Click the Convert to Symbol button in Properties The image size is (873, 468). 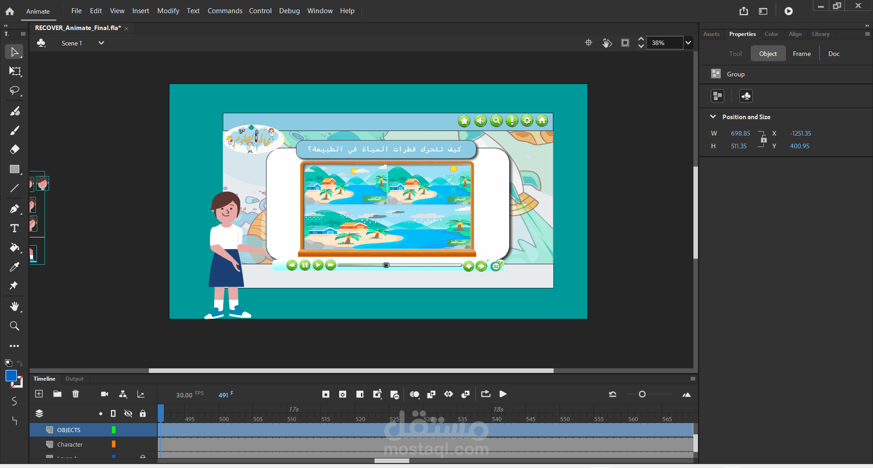click(x=746, y=96)
